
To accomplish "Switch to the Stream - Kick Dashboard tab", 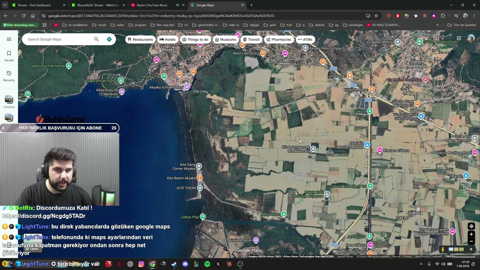I will [34, 5].
